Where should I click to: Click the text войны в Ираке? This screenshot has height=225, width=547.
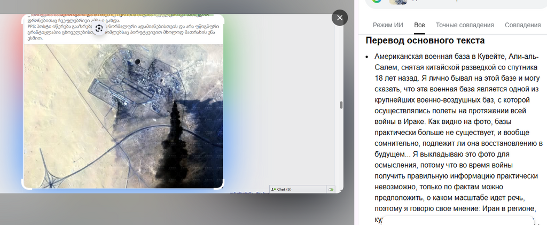[400, 122]
